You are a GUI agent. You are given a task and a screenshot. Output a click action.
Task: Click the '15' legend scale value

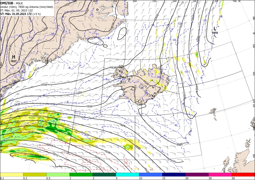coord(164,178)
